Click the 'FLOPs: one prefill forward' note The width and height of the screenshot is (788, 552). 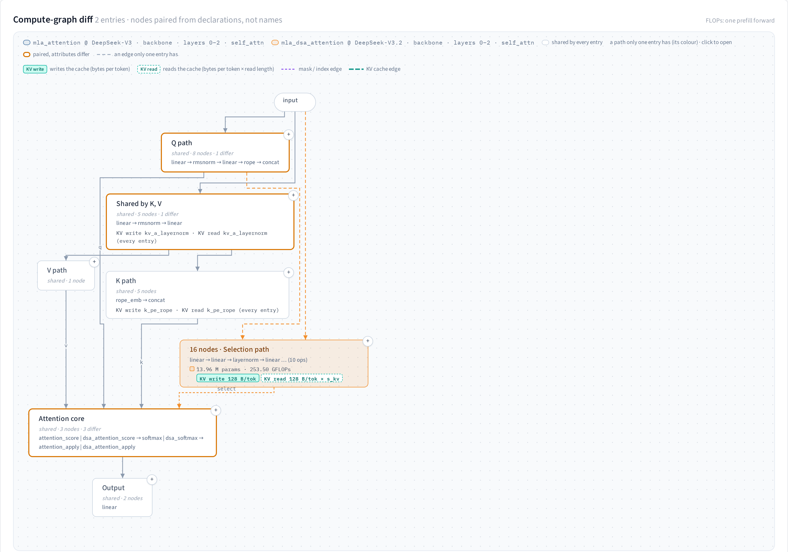[740, 21]
